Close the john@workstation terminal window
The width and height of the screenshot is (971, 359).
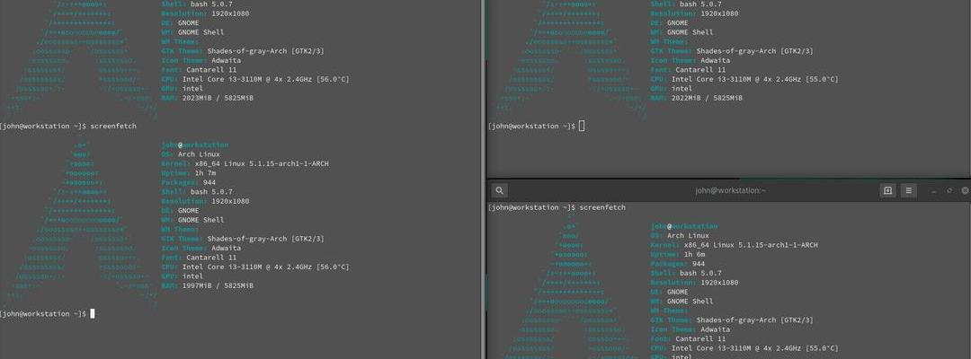pyautogui.click(x=965, y=190)
